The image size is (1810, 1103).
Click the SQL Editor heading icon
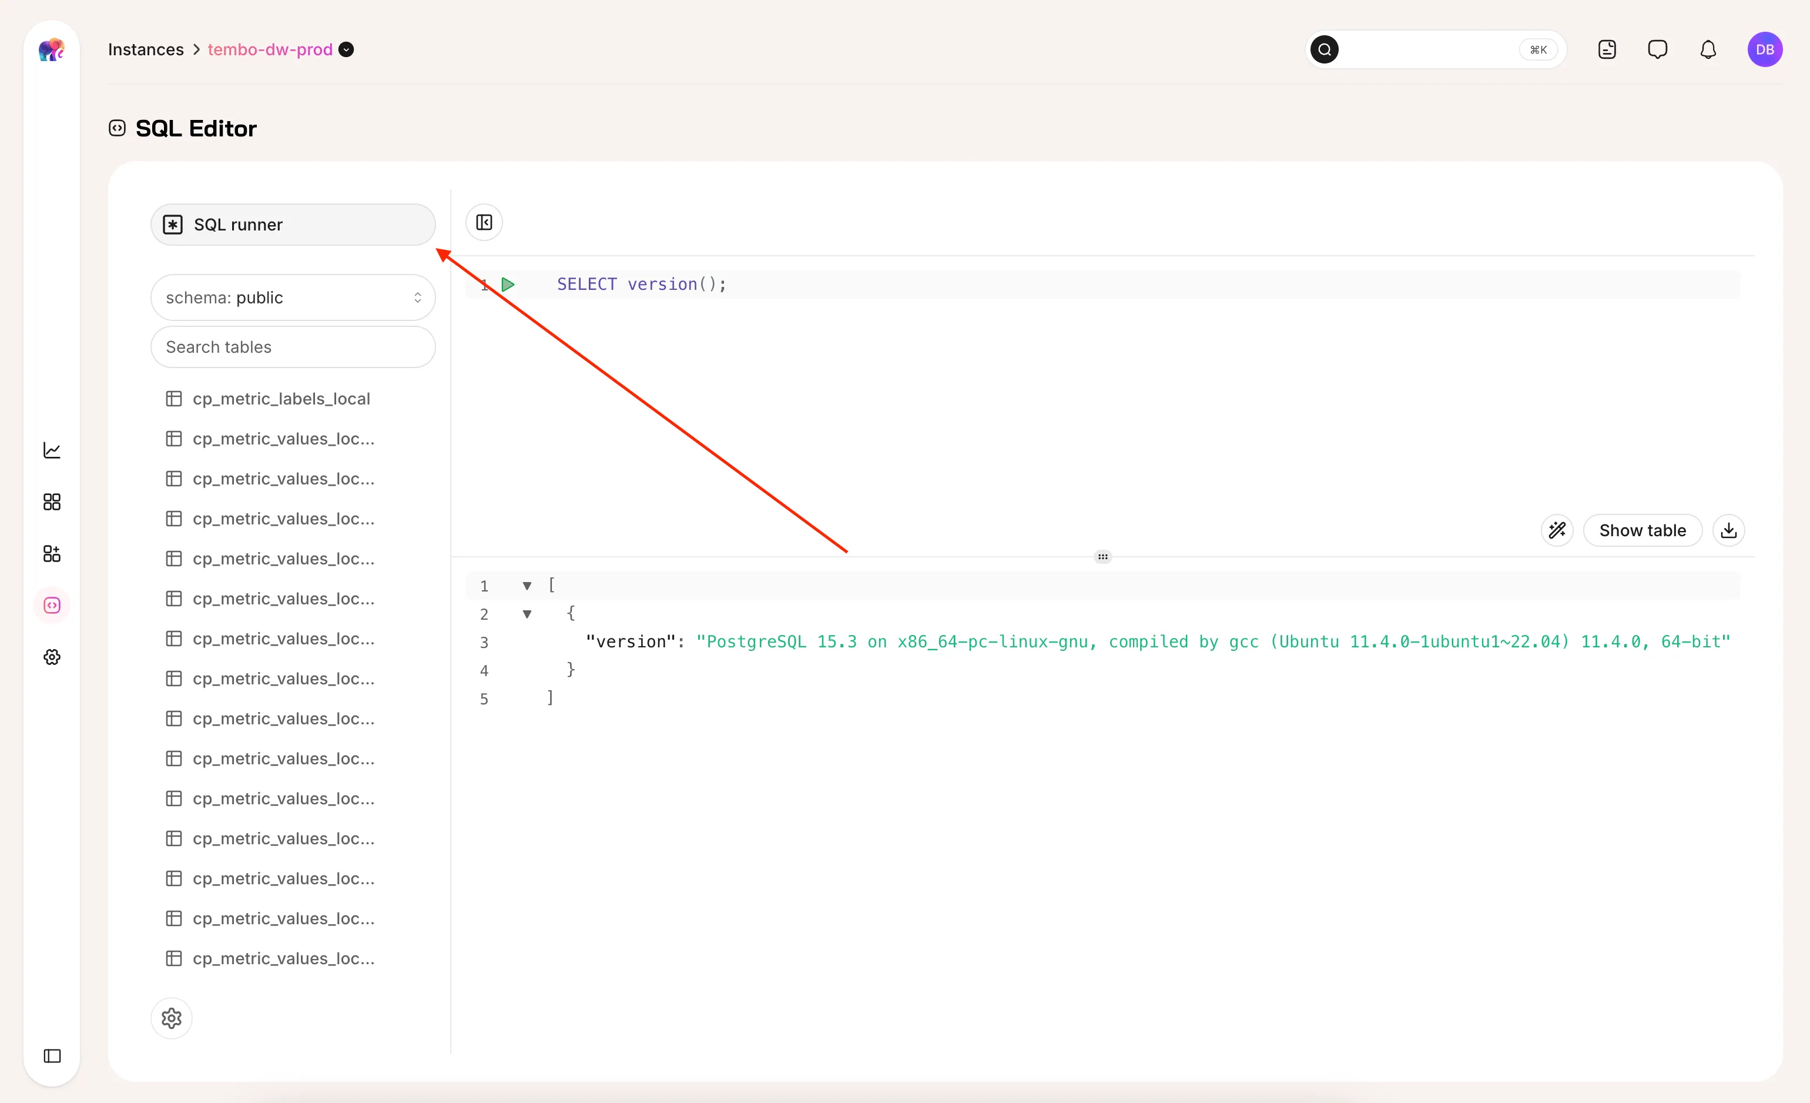tap(117, 128)
